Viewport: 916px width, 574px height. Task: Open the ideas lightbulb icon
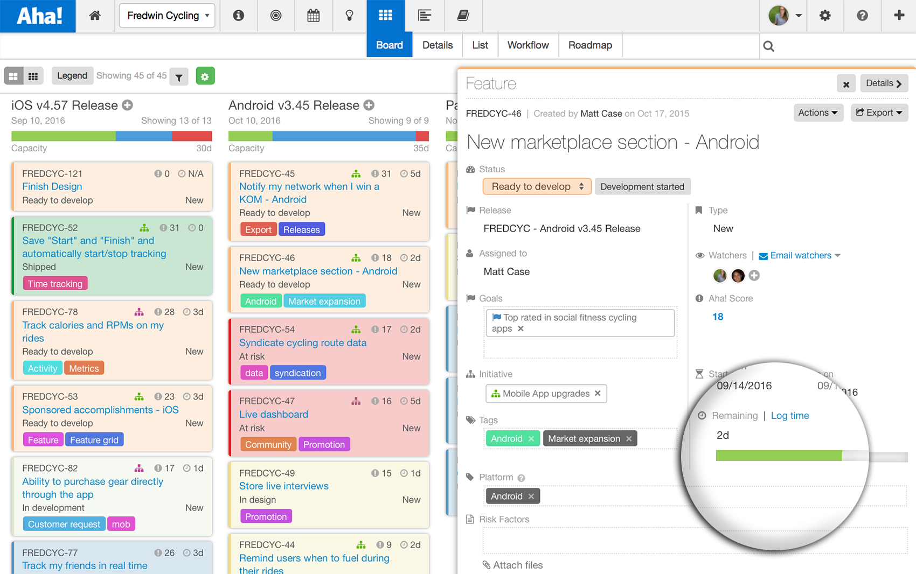coord(350,16)
